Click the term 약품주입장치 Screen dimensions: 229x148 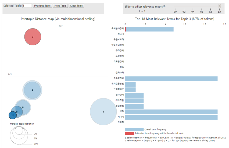(x=117, y=45)
